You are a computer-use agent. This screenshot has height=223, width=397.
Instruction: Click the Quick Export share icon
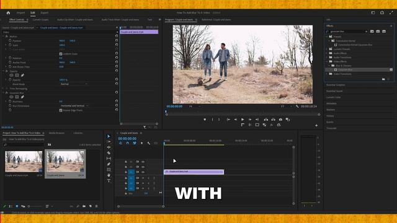382,12
